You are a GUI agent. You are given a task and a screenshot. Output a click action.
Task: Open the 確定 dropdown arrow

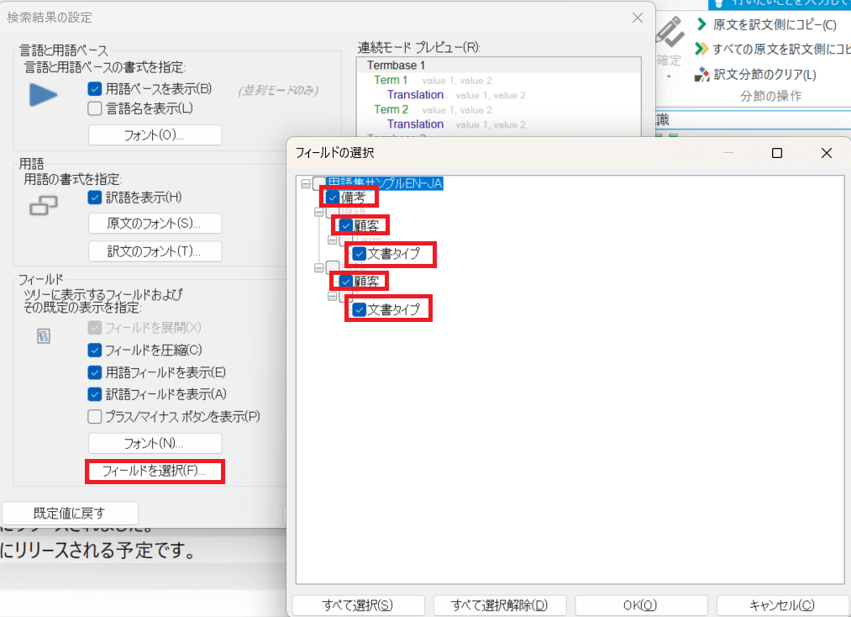click(x=669, y=76)
